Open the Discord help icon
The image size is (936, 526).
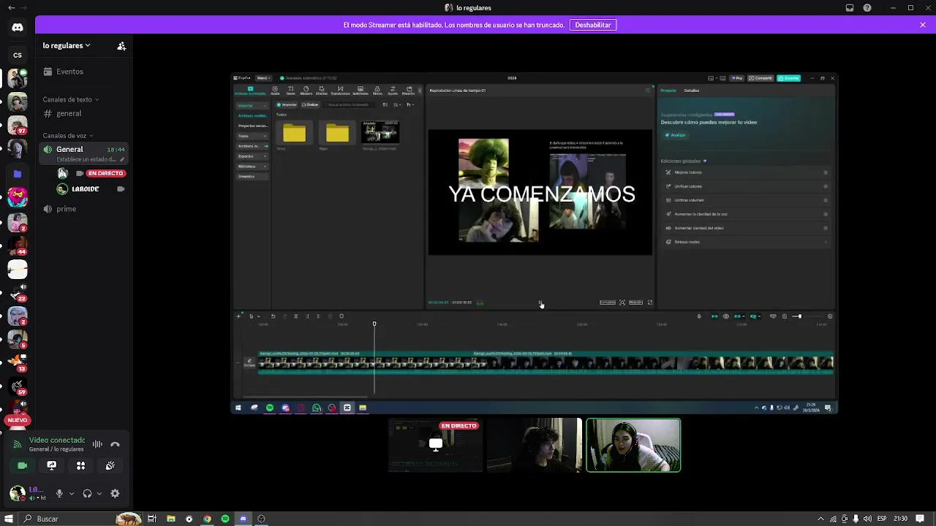(867, 8)
